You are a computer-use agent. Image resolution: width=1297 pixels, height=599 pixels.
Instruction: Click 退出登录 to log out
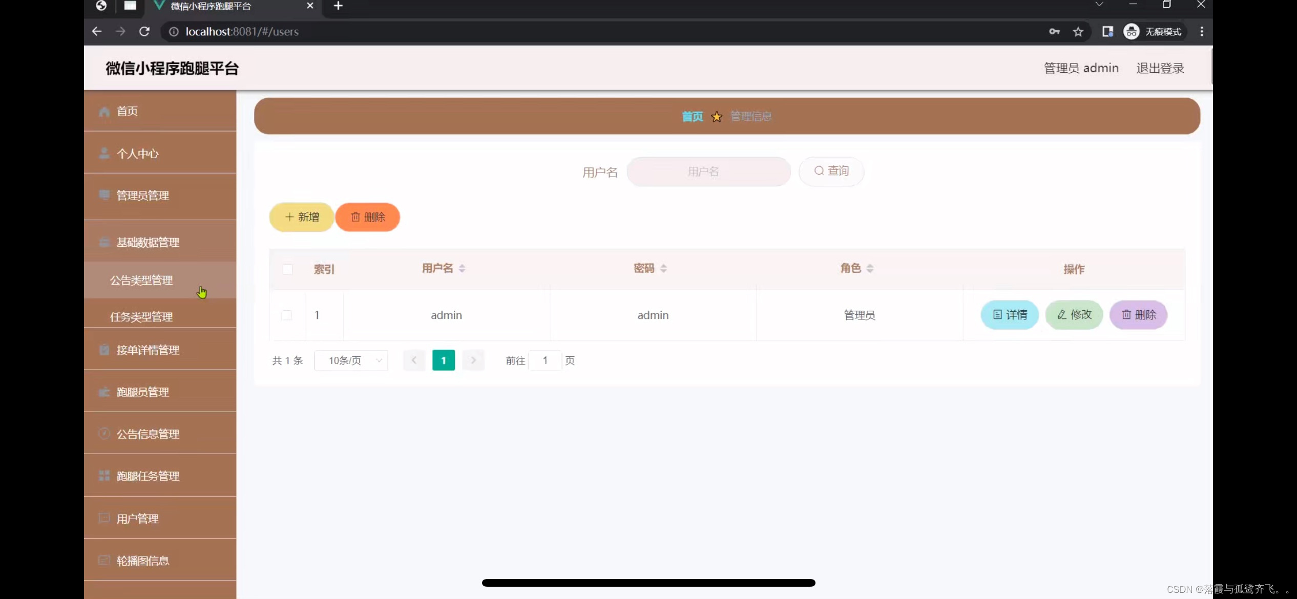(x=1160, y=68)
